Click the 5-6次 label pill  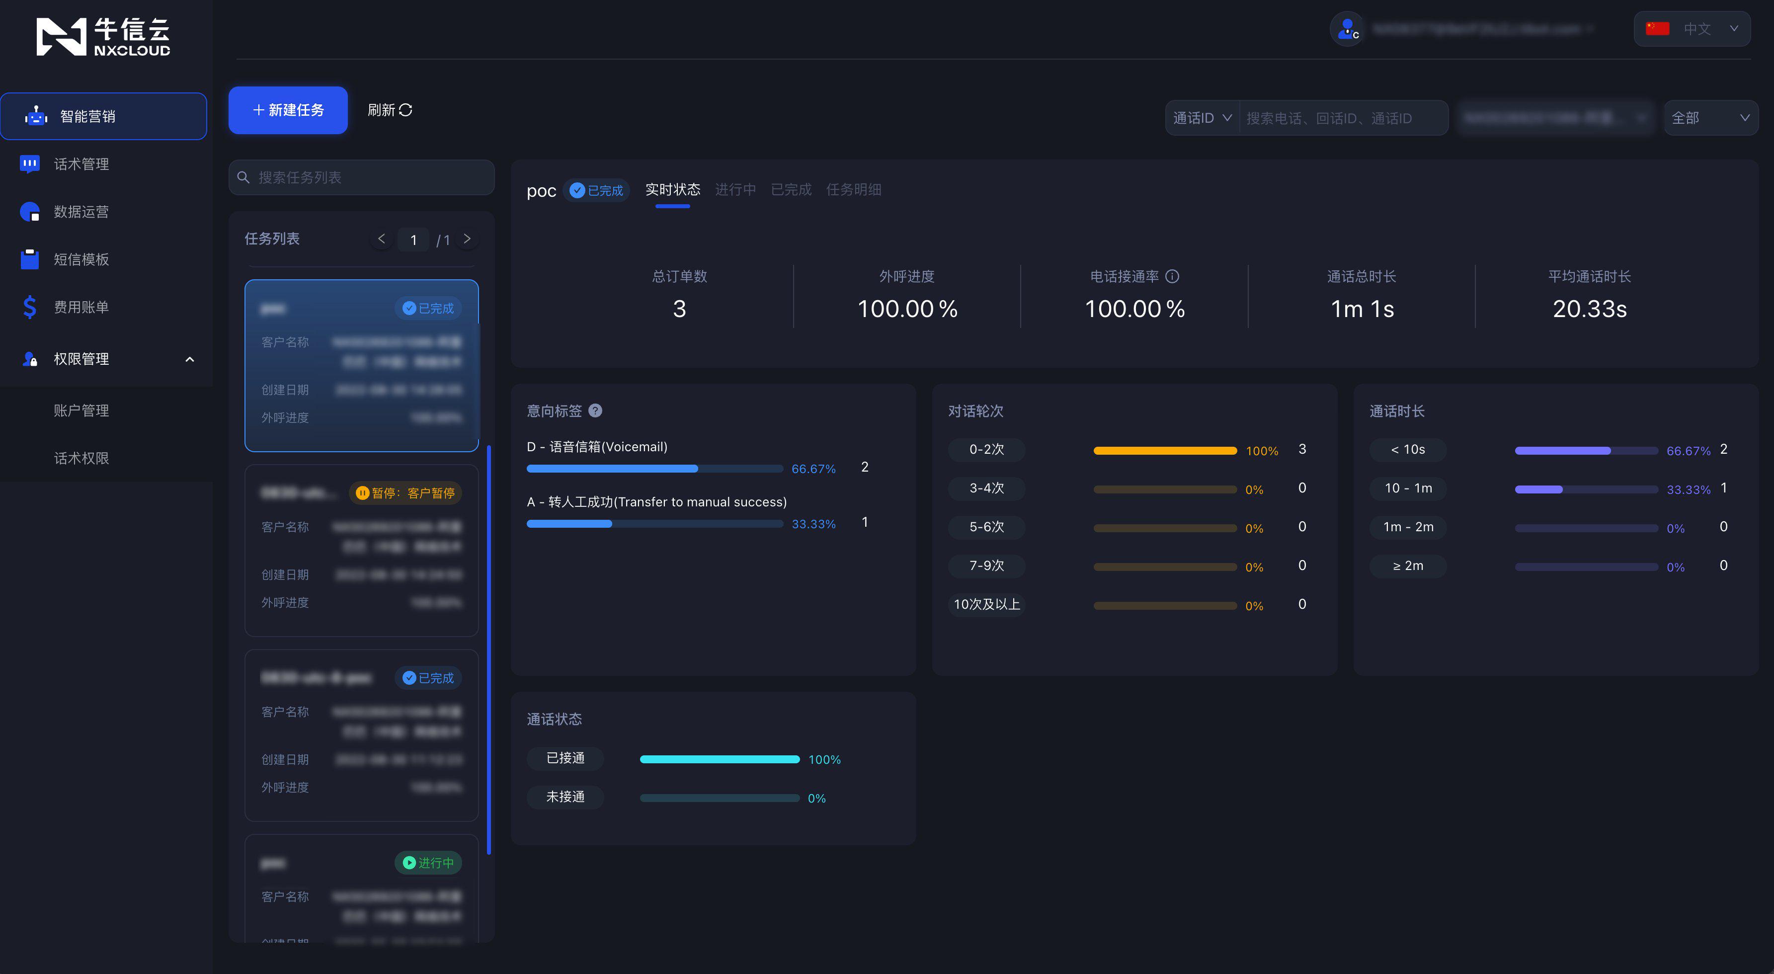tap(987, 527)
